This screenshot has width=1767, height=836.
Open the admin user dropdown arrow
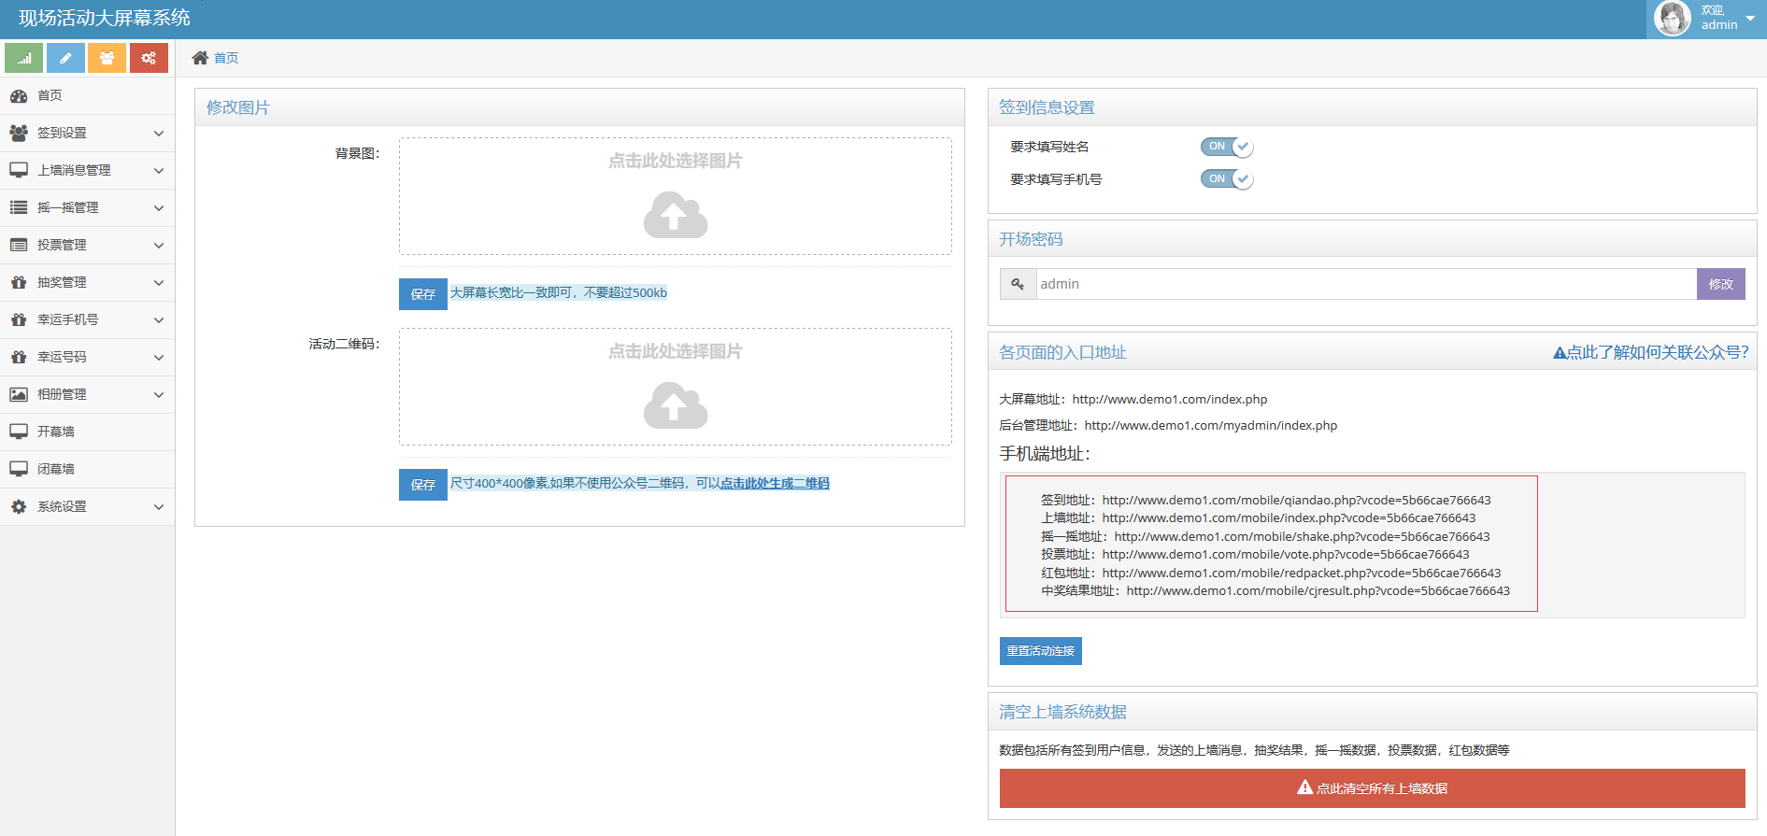coord(1750,19)
